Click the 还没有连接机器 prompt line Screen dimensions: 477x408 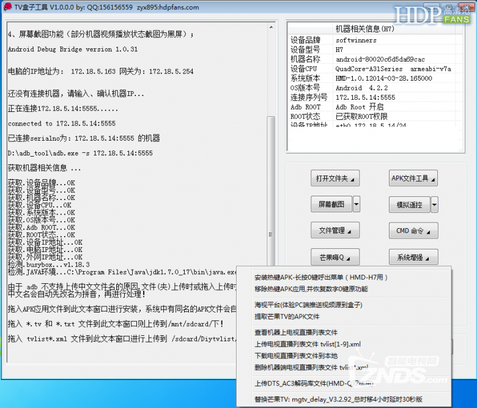click(x=76, y=94)
